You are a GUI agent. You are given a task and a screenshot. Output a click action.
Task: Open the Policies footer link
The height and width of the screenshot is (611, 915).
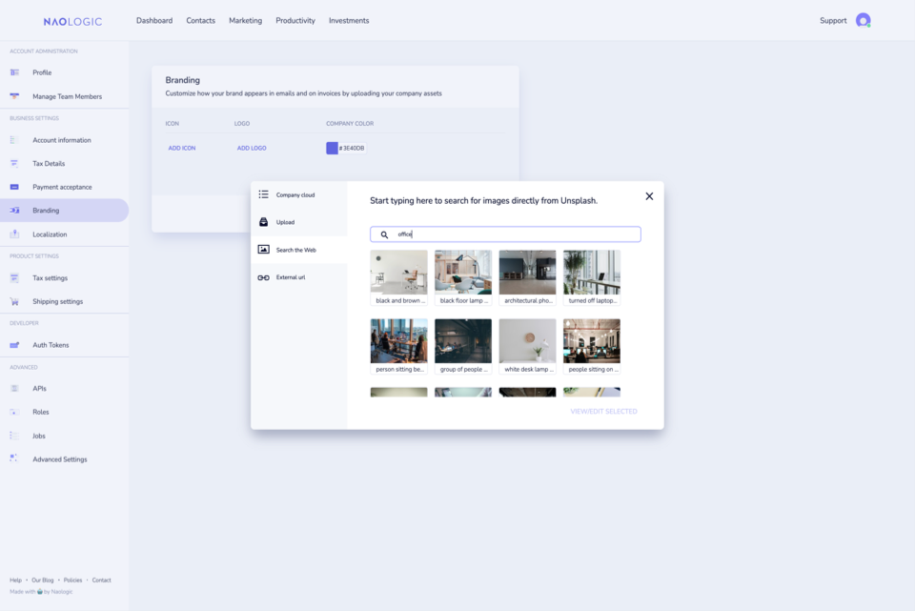(x=73, y=580)
